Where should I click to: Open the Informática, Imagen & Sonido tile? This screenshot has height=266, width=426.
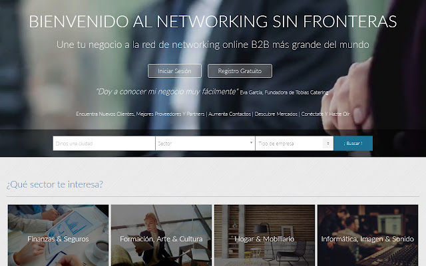(367, 235)
